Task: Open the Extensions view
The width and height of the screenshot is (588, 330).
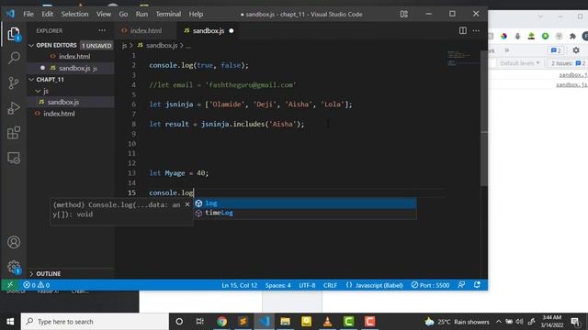Action: 14,133
